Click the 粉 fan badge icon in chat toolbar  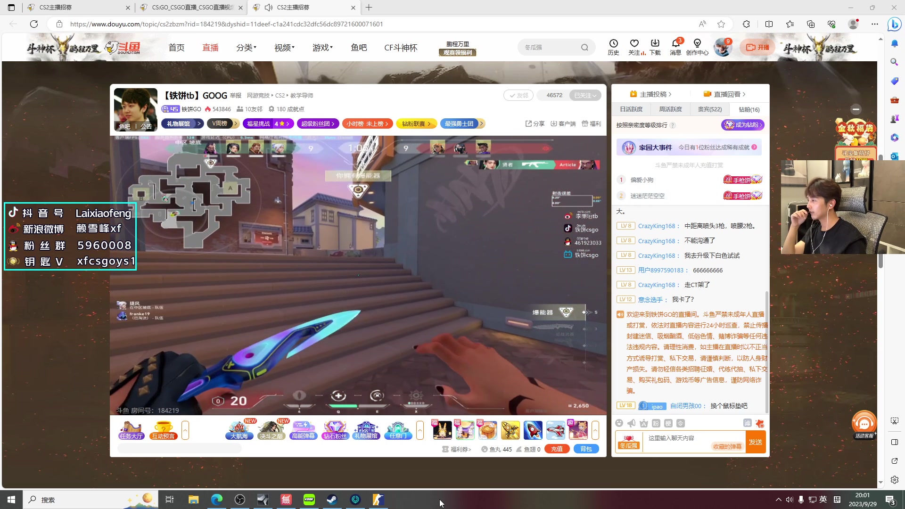tap(656, 423)
